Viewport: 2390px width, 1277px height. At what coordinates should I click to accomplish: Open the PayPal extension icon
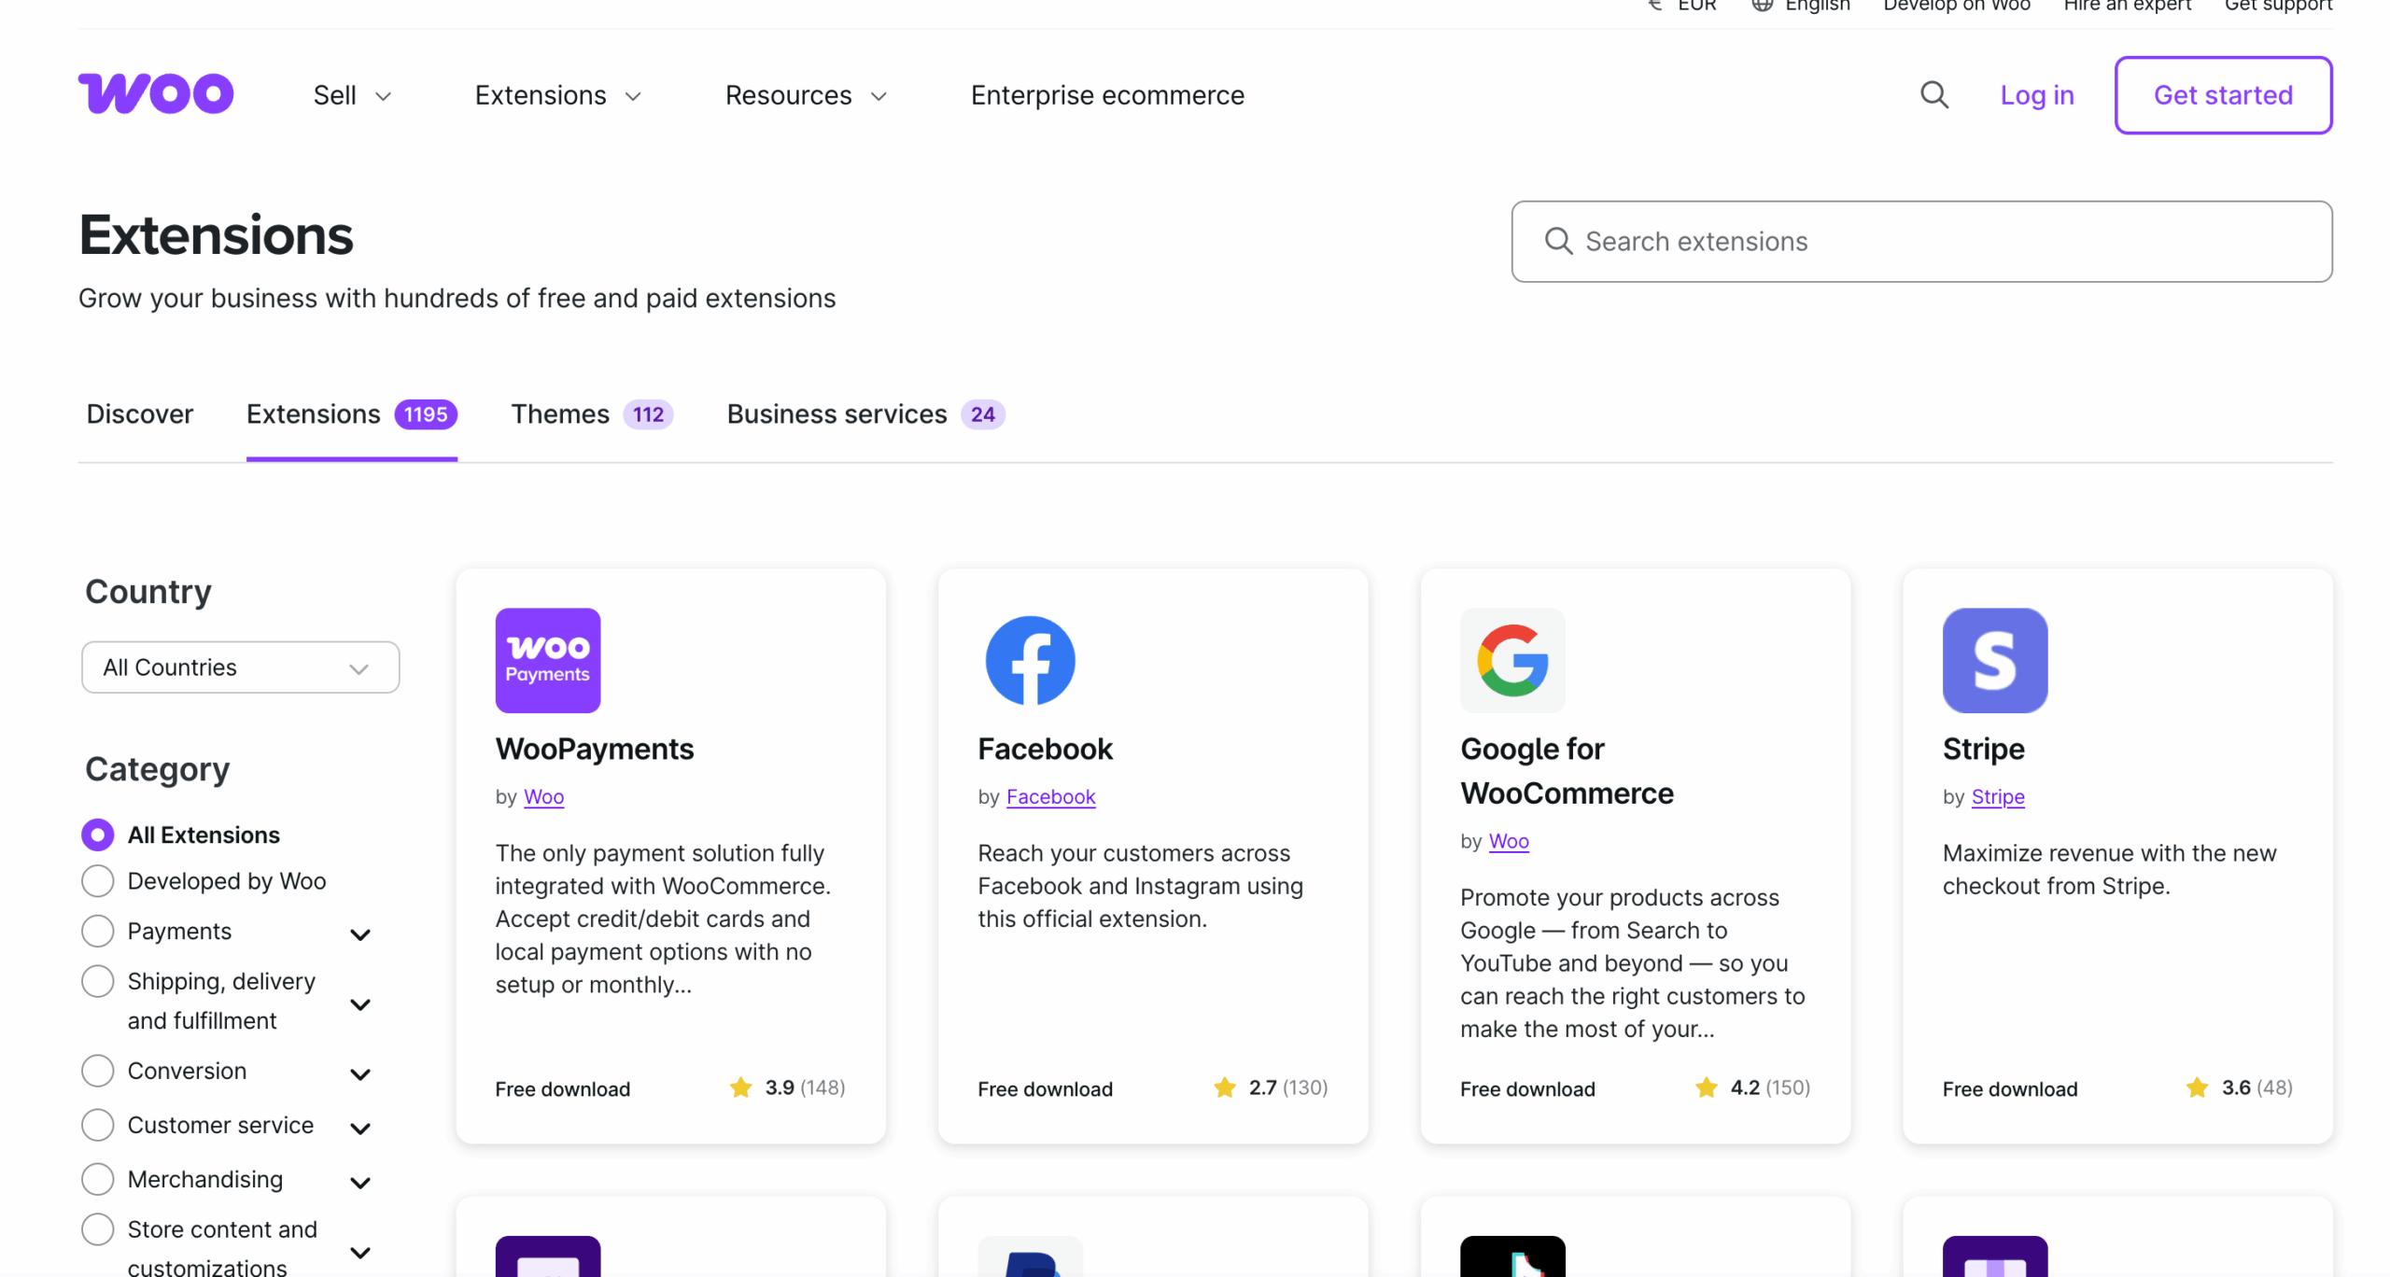pos(1030,1258)
